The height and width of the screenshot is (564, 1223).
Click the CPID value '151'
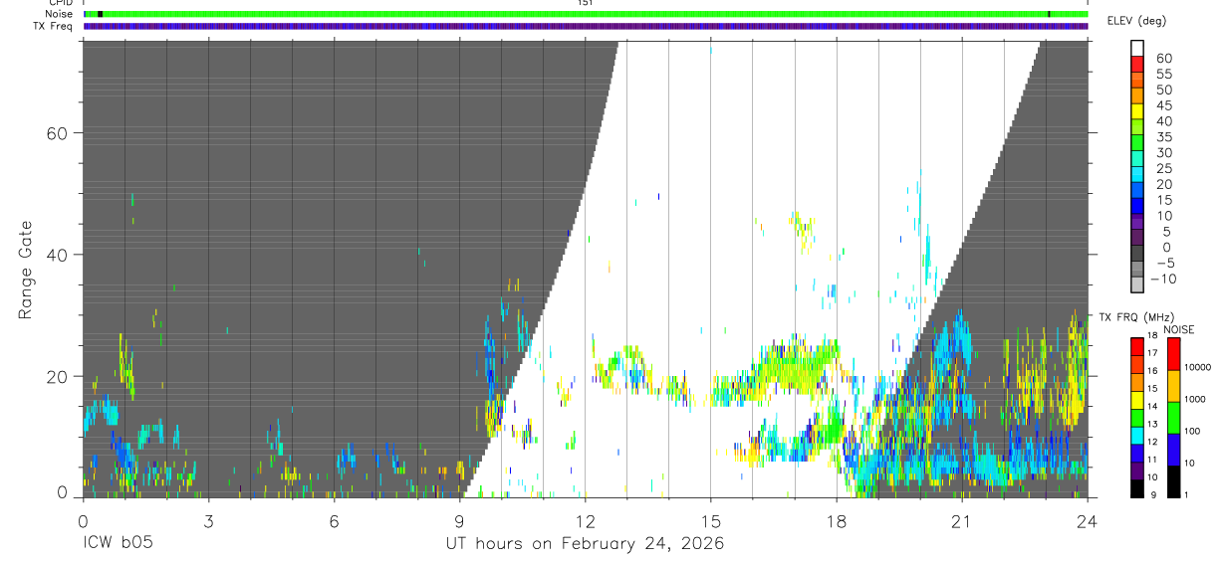586,3
